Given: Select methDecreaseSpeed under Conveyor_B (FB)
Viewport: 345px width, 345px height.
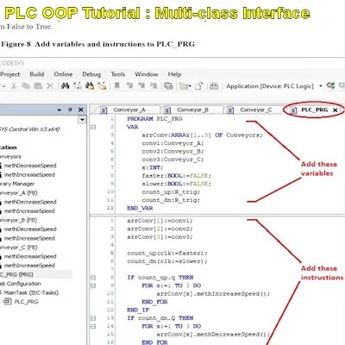Looking at the screenshot, I should (x=30, y=229).
